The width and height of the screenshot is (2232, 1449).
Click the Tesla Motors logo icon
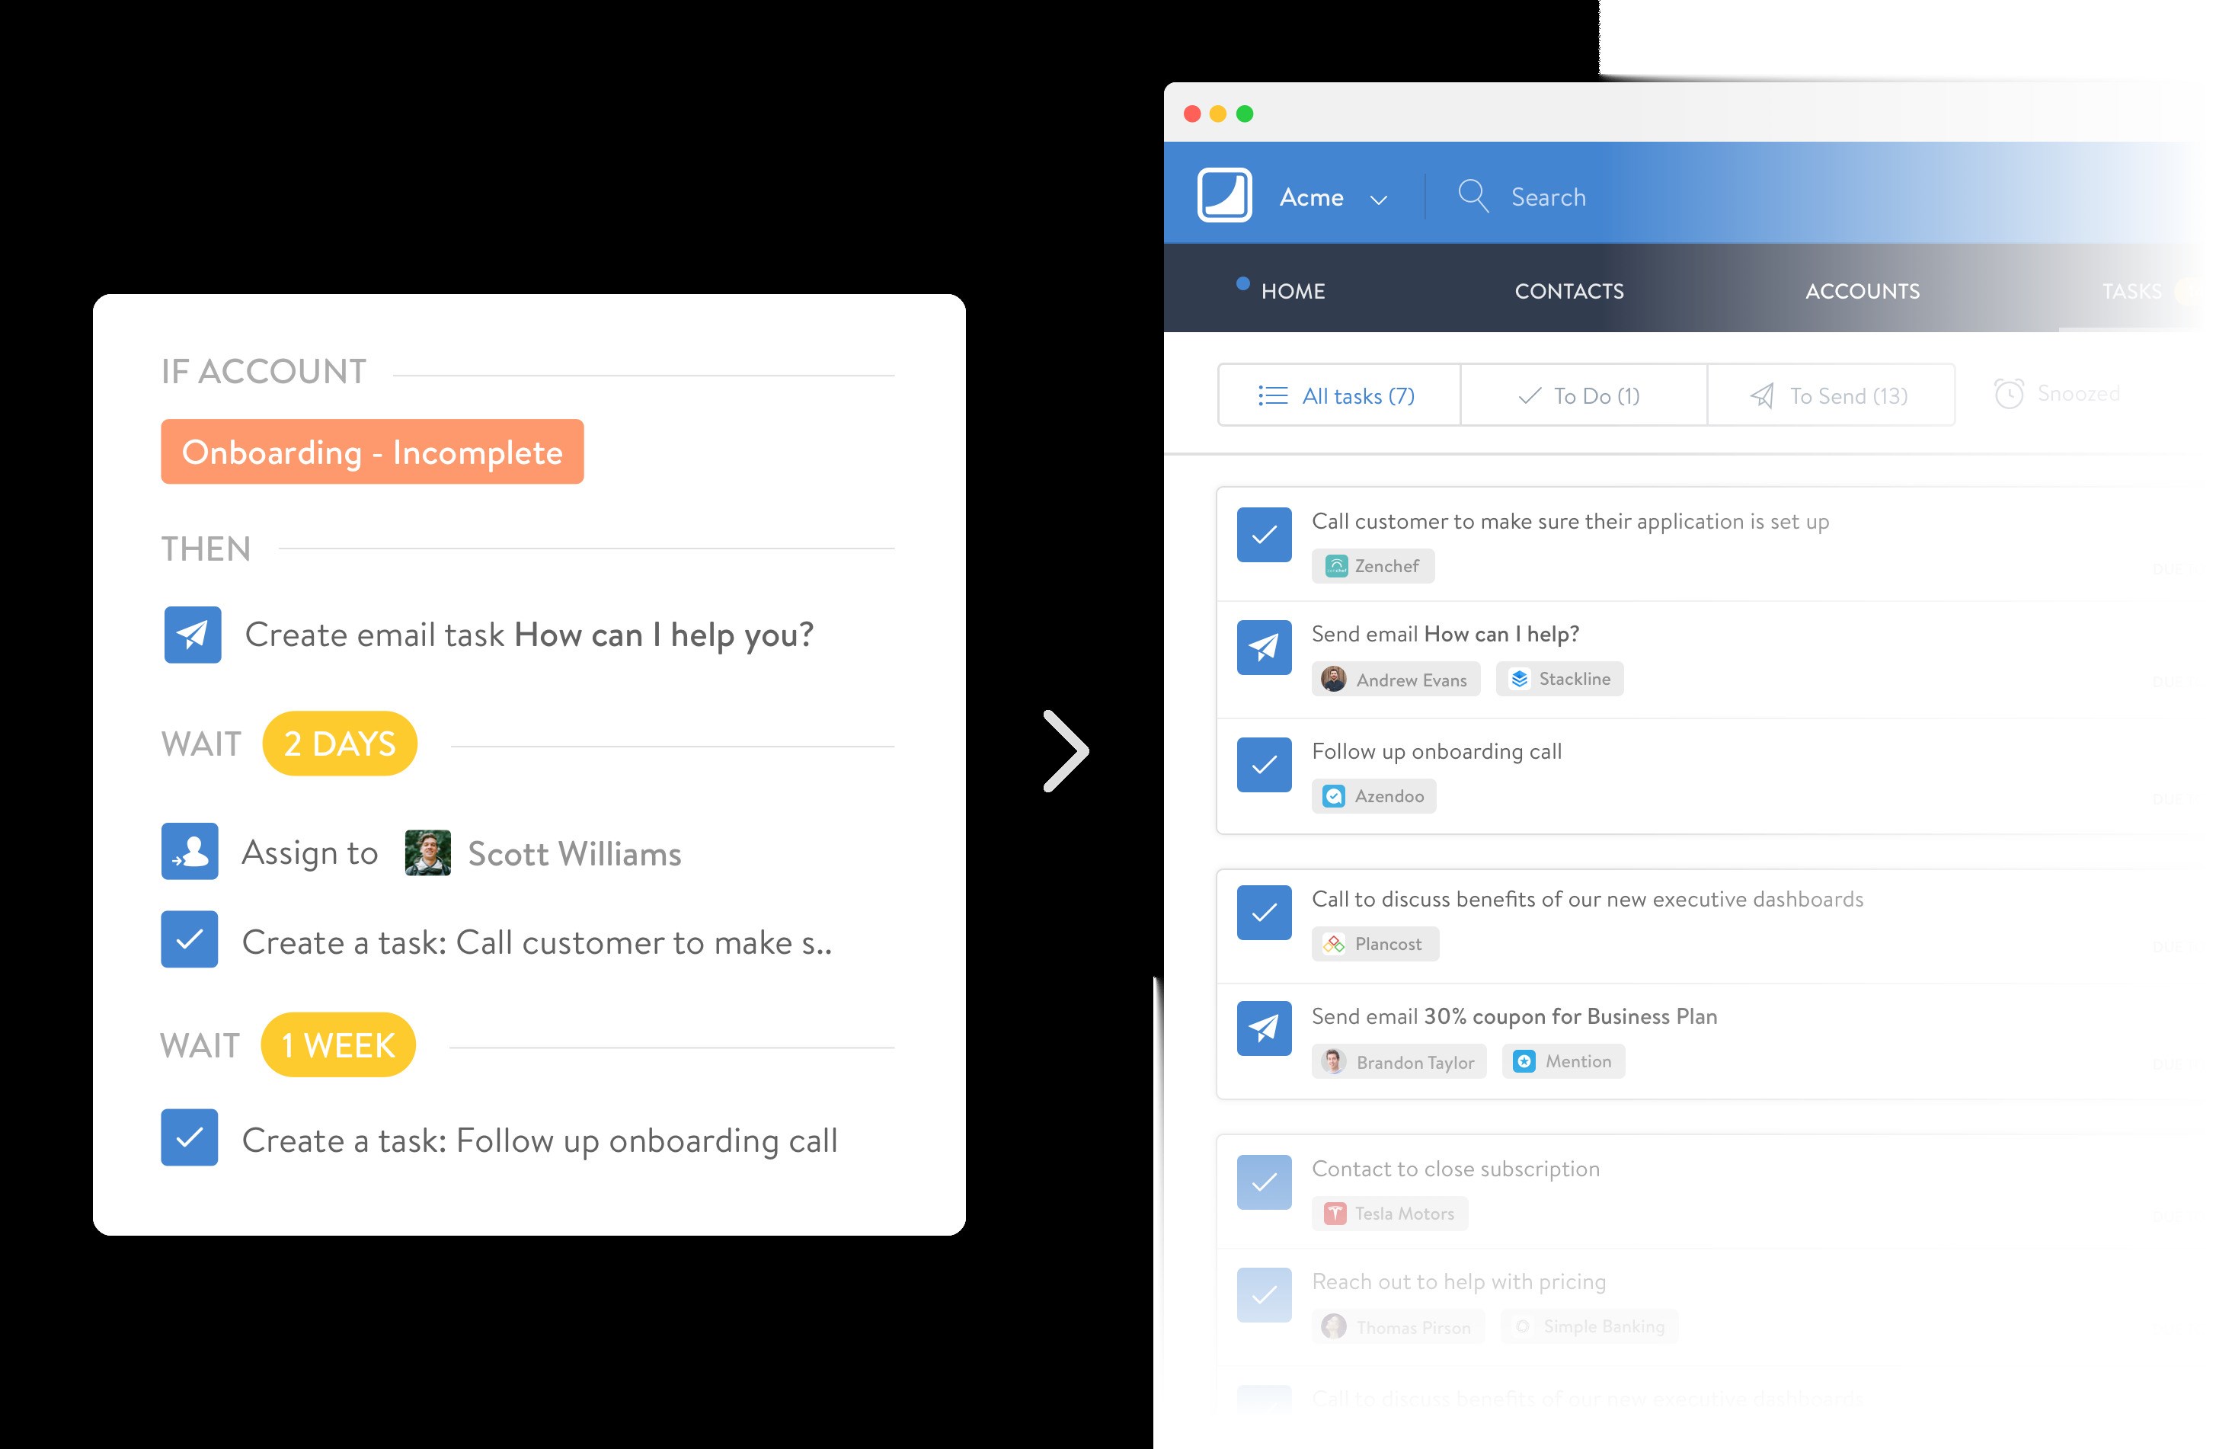pos(1335,1214)
